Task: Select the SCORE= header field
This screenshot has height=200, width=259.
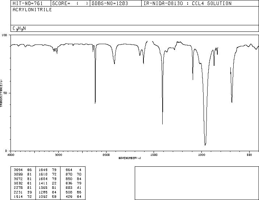Action: [70, 3]
